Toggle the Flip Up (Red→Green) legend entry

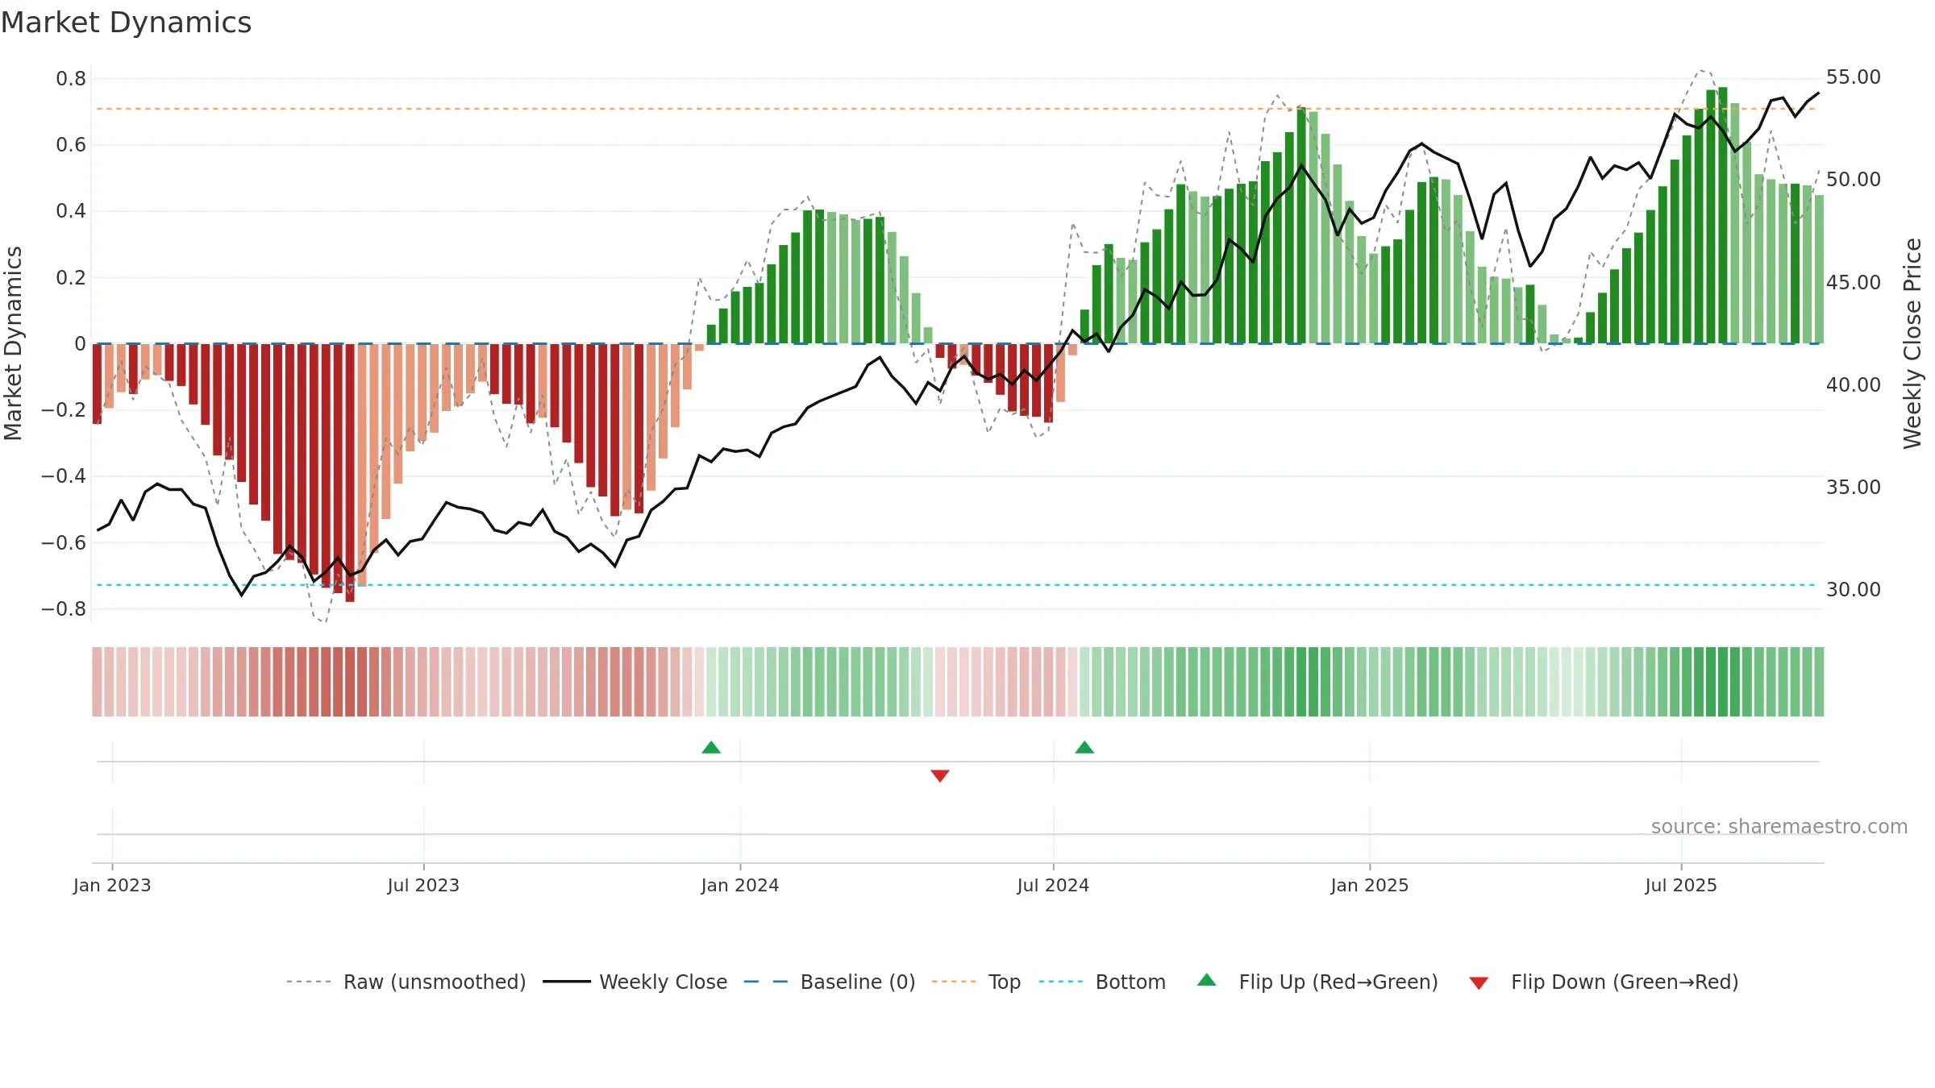coord(1317,982)
